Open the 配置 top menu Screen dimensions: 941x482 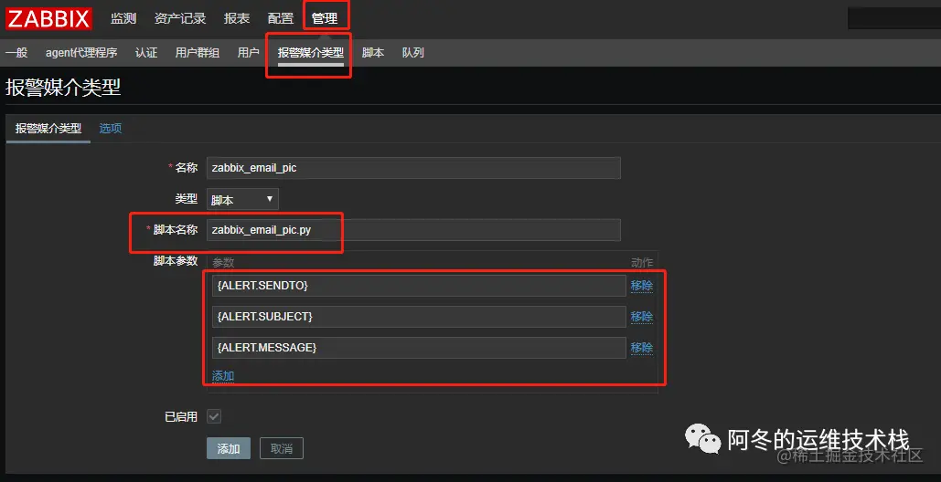coord(280,18)
